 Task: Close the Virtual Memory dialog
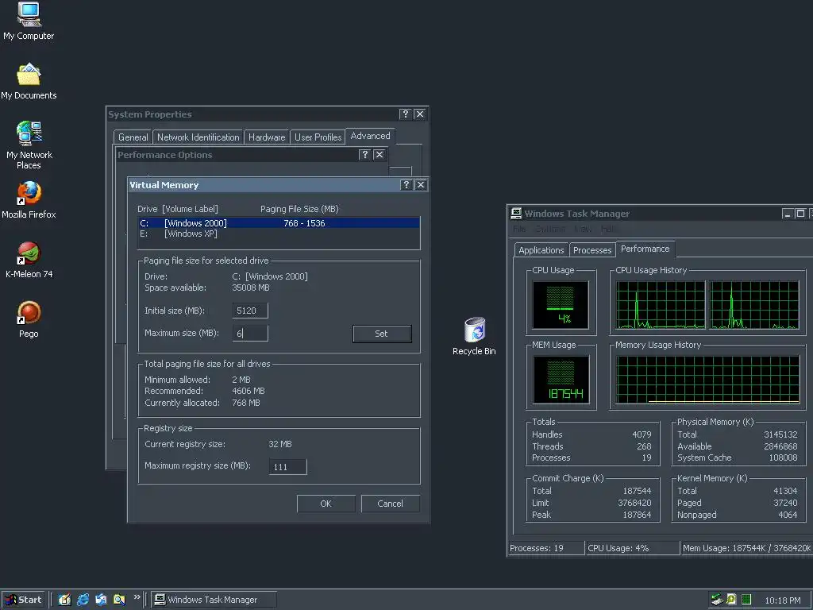coord(421,184)
